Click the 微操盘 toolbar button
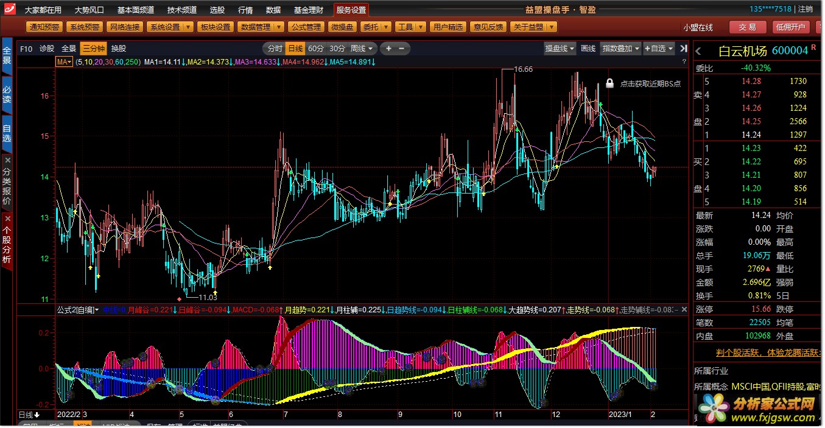The width and height of the screenshot is (825, 428). point(342,27)
